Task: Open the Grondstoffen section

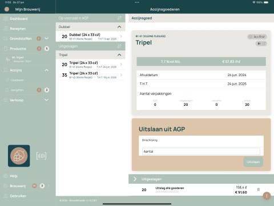Action: [21, 38]
